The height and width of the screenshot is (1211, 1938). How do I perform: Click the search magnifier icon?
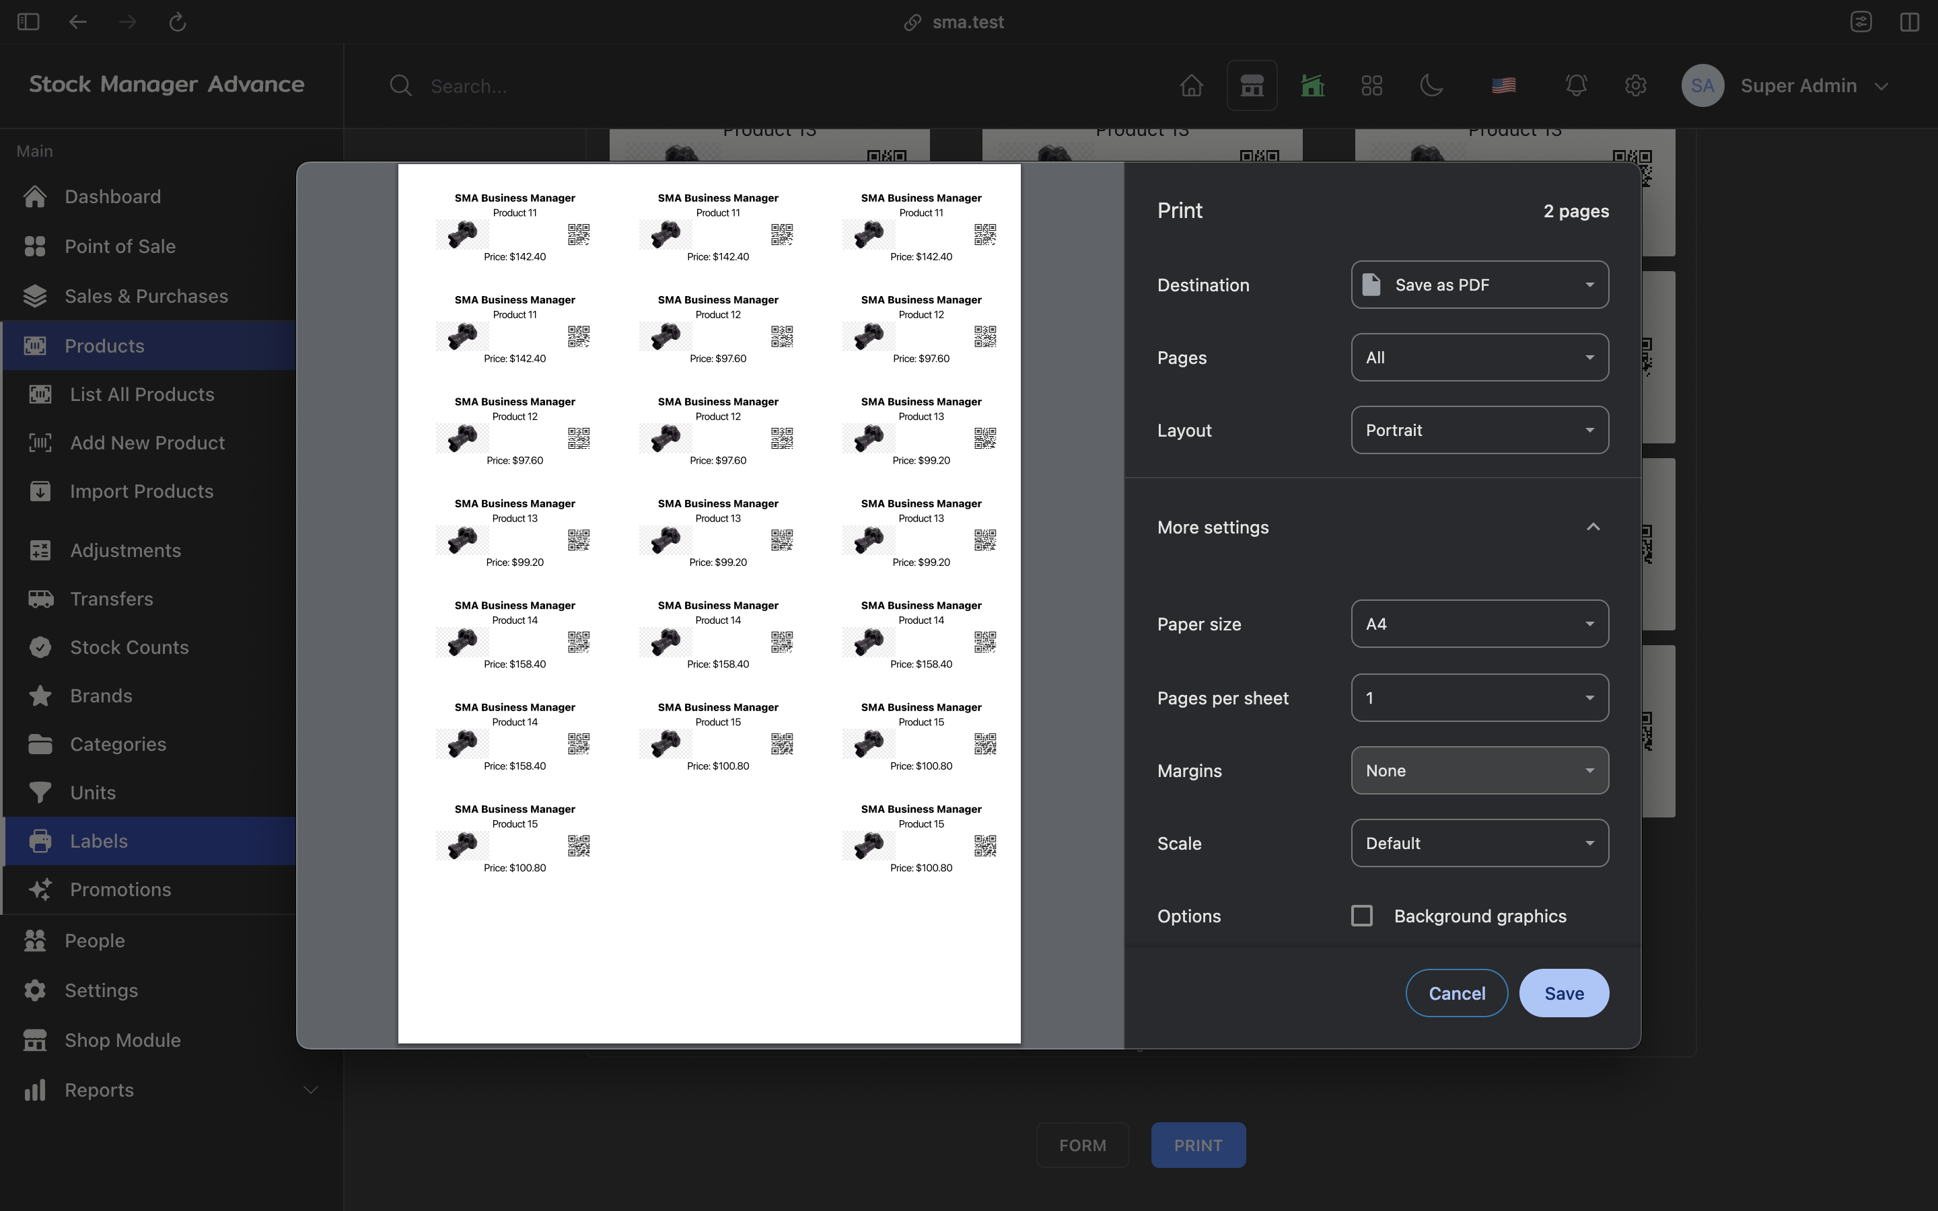click(x=400, y=85)
